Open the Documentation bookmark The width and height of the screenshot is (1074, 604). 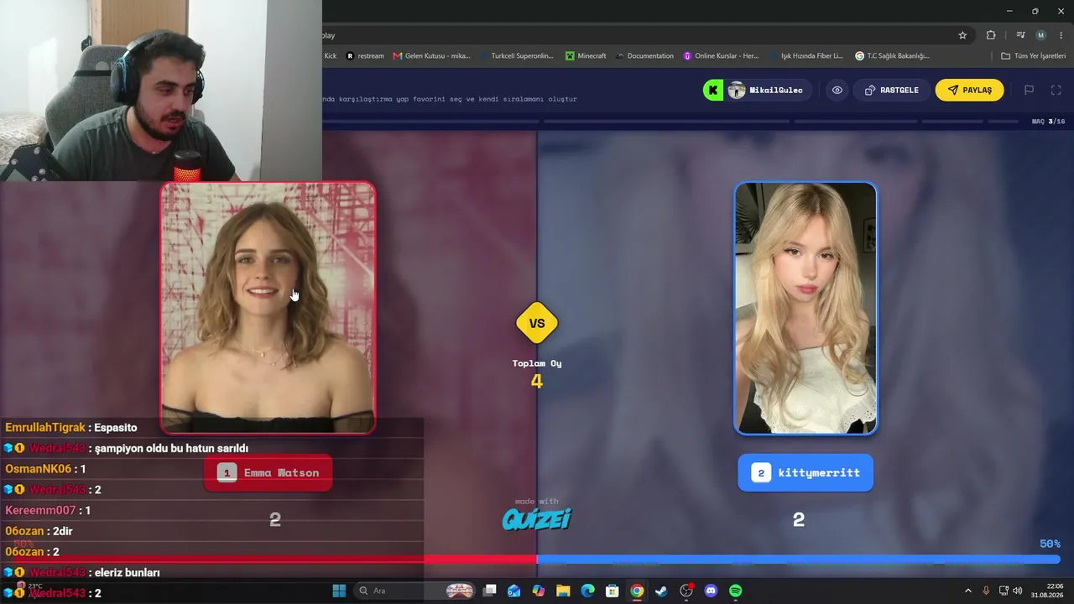(x=644, y=56)
